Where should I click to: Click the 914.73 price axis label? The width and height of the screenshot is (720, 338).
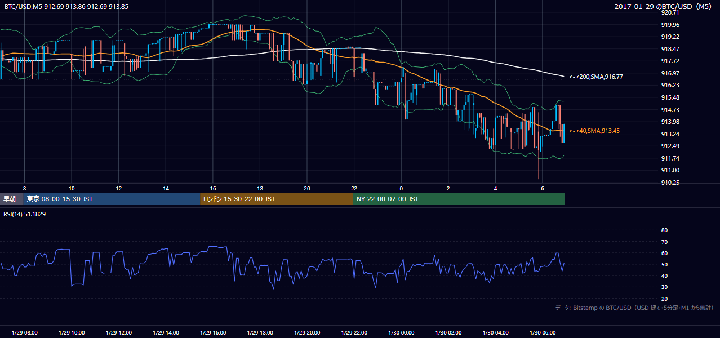point(670,110)
